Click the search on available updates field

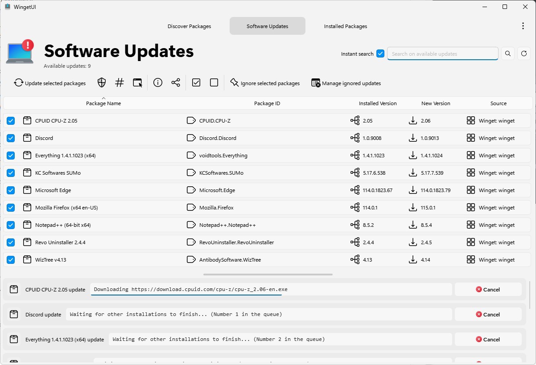click(442, 54)
